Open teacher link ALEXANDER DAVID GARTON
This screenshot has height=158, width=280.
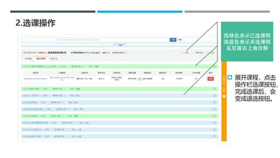click(62, 78)
